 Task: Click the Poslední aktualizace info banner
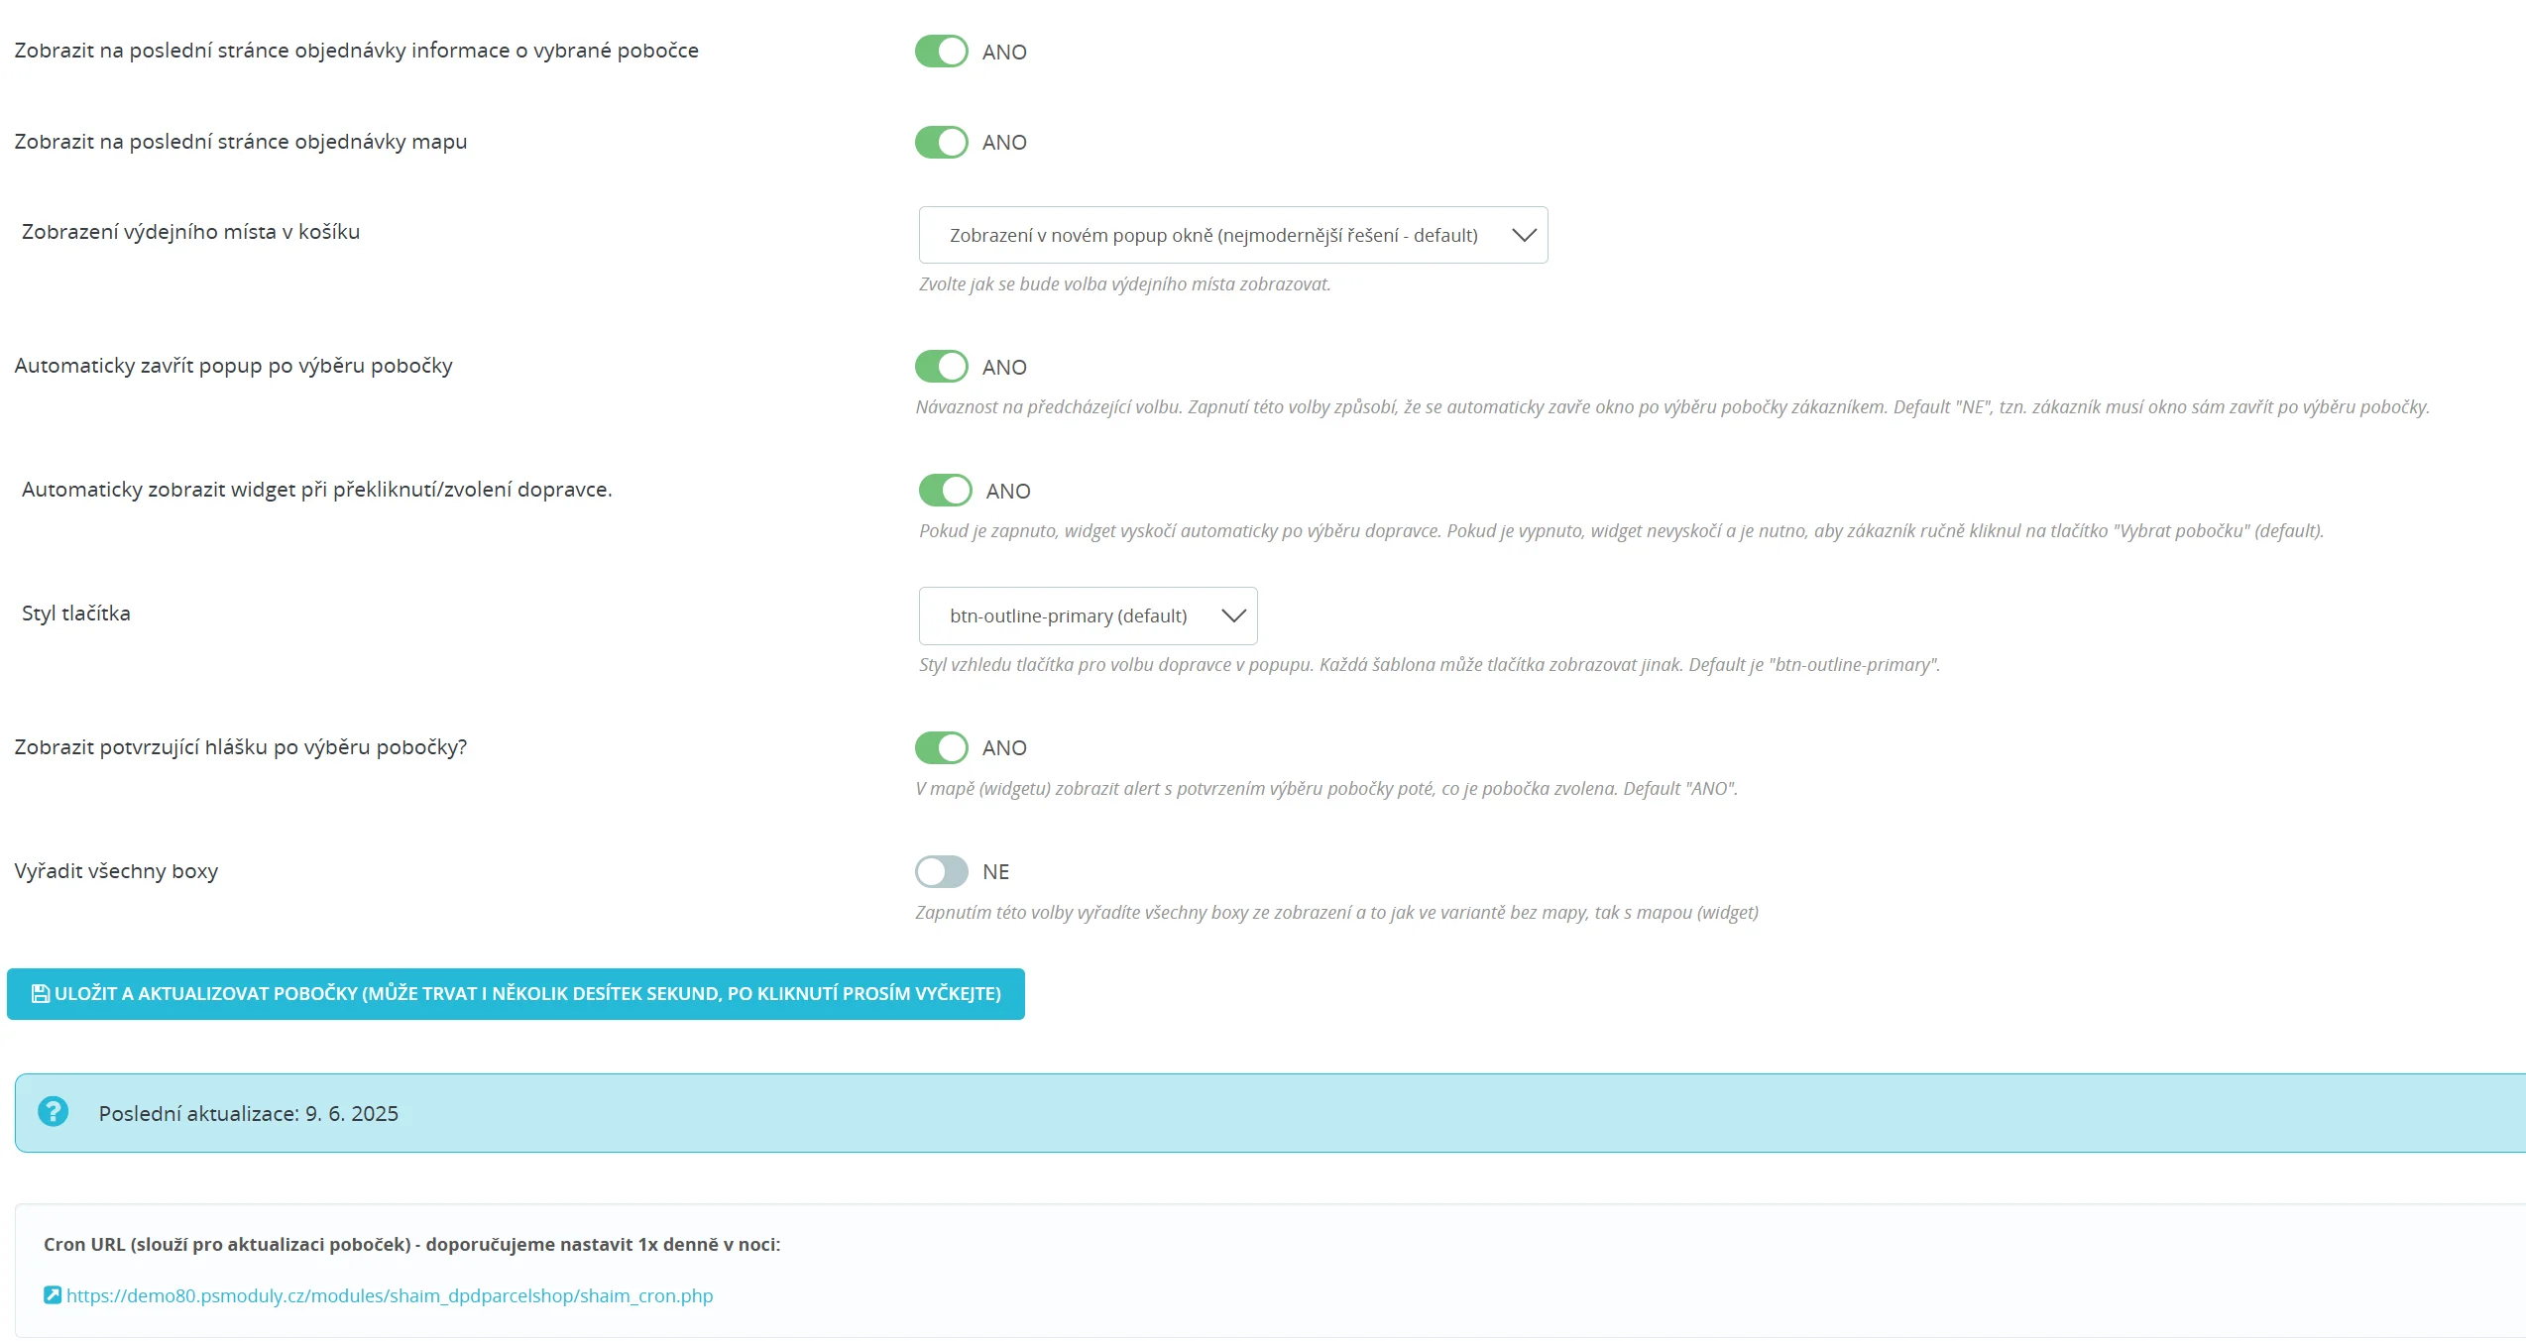(1269, 1113)
